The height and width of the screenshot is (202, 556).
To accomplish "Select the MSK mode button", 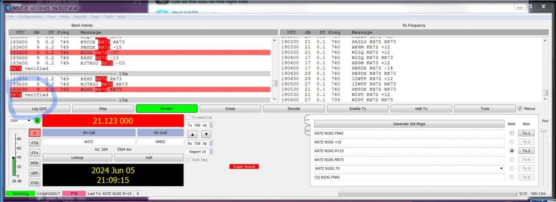I will click(35, 163).
